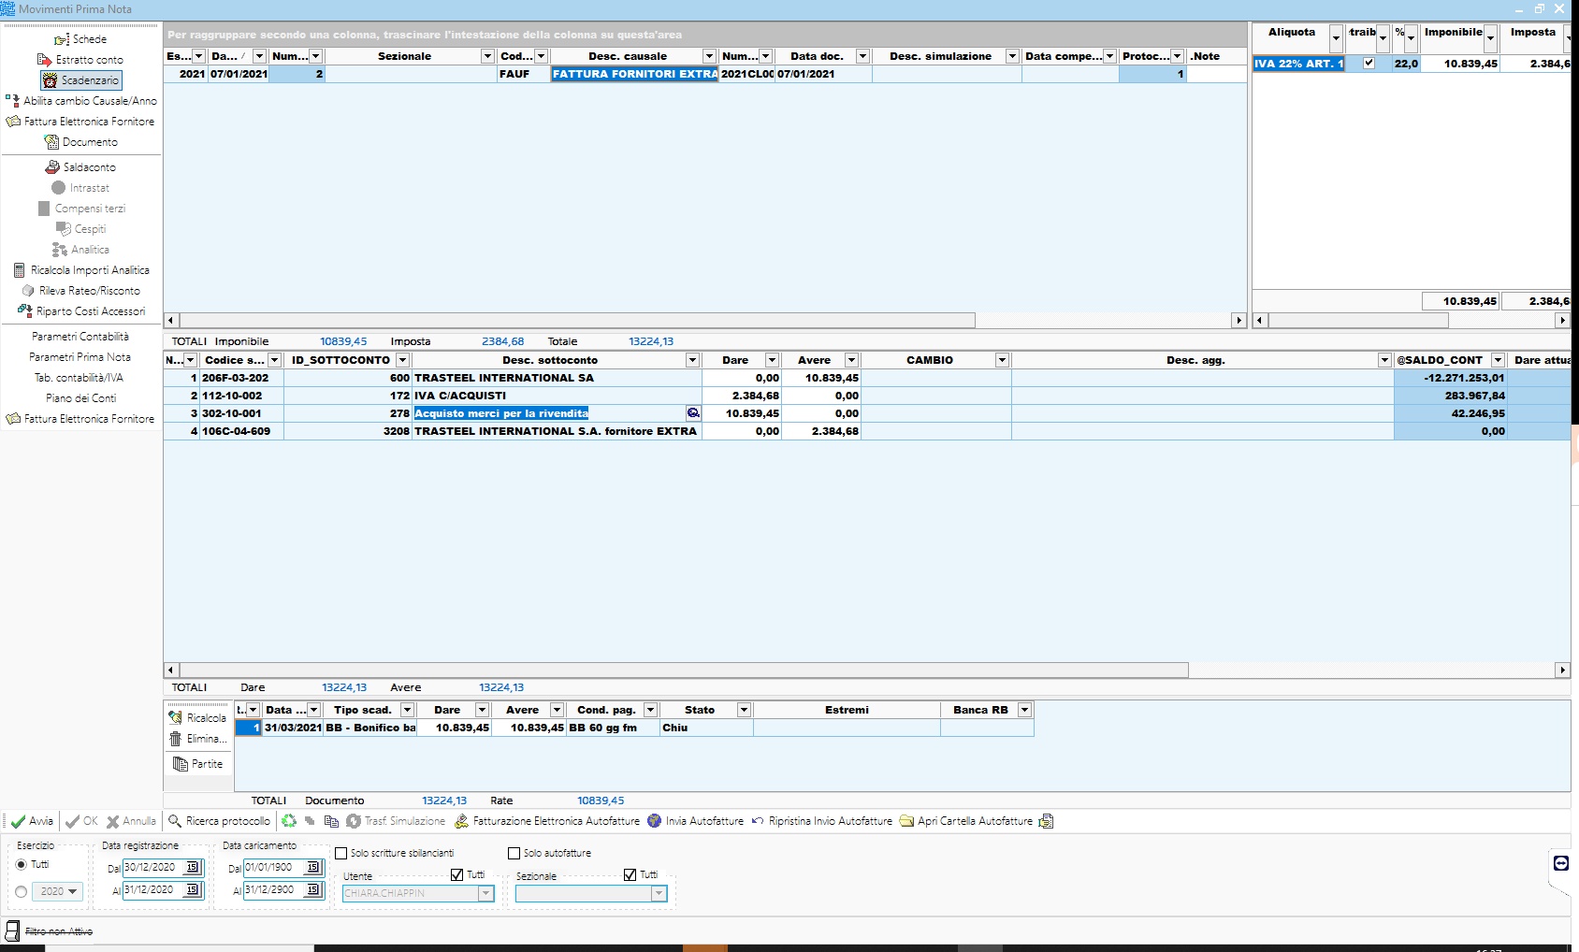Open the Tipo scad. column filter dropdown
This screenshot has width=1579, height=952.
[x=407, y=710]
